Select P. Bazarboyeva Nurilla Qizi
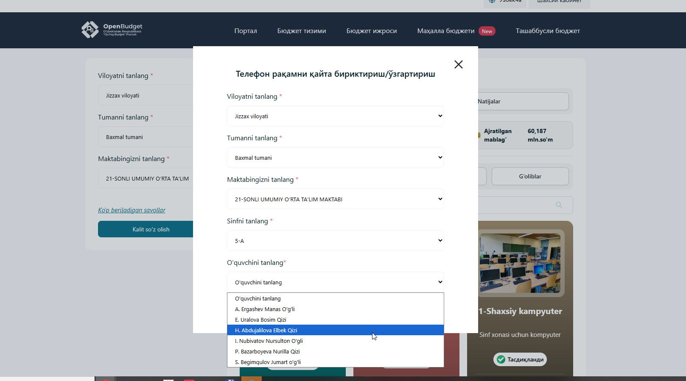The height and width of the screenshot is (381, 686). click(x=336, y=351)
